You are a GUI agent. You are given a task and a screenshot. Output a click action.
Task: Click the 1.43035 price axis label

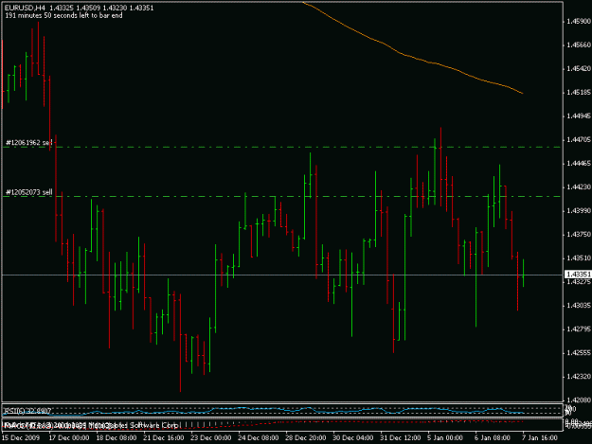579,306
